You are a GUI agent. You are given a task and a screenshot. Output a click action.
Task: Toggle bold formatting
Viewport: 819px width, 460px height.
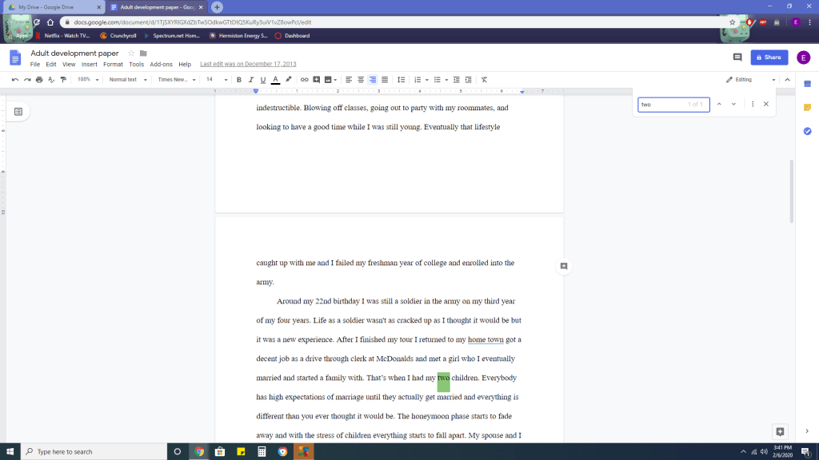pyautogui.click(x=238, y=80)
